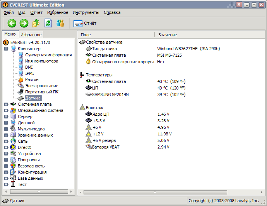
Task: Click right arrow of details scrollbar
Action: [262, 192]
